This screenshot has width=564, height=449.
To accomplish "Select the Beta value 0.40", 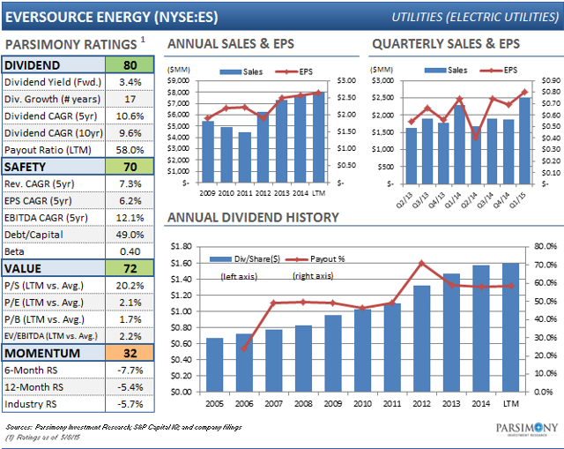I will 130,251.
